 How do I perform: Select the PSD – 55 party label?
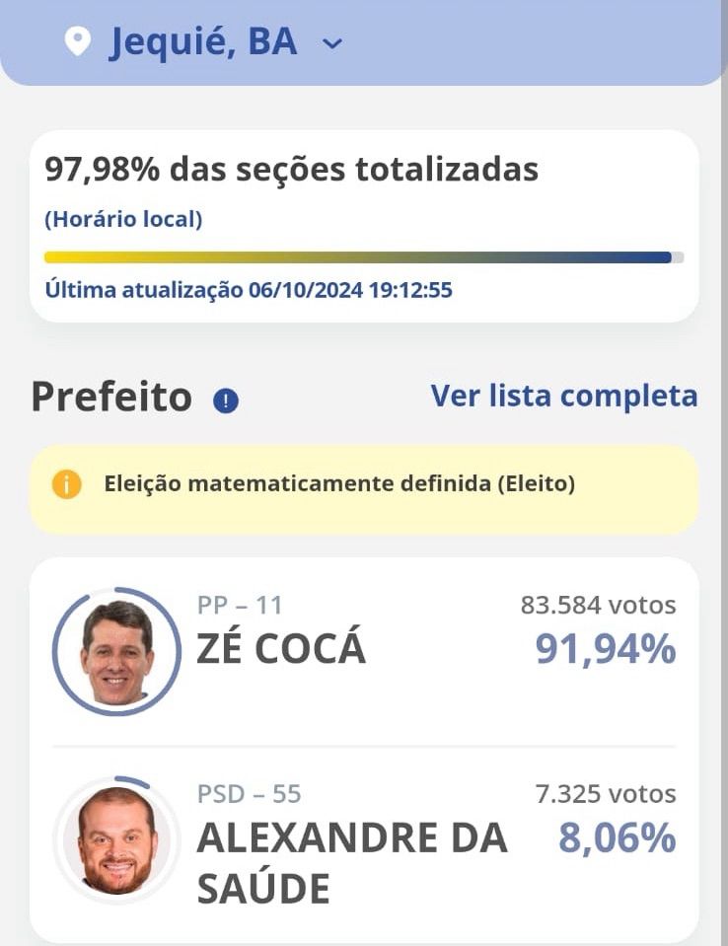pos(250,794)
